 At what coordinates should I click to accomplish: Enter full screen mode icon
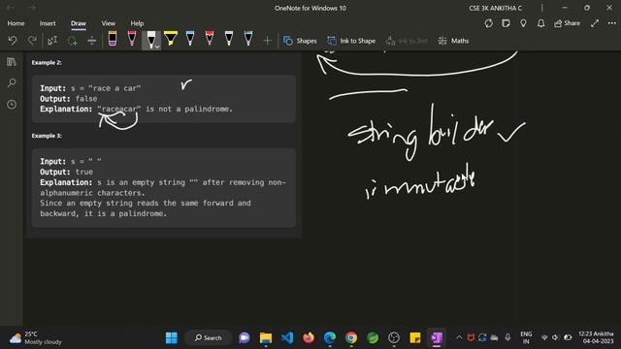(595, 23)
